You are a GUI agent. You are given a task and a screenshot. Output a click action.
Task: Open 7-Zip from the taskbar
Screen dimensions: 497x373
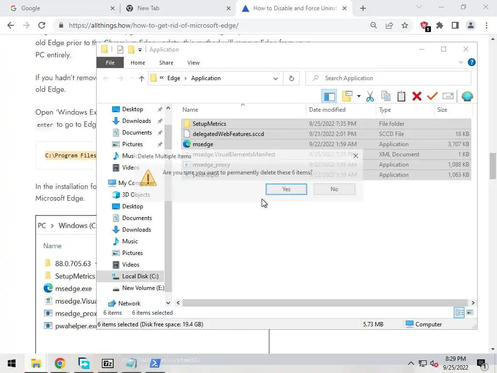coord(107,363)
